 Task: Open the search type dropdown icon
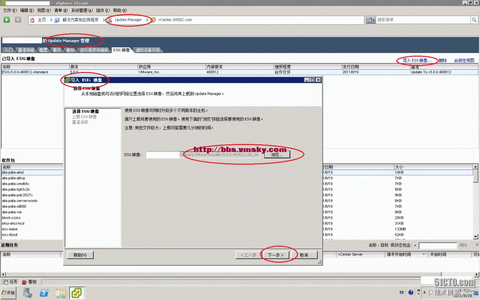coord(371,20)
